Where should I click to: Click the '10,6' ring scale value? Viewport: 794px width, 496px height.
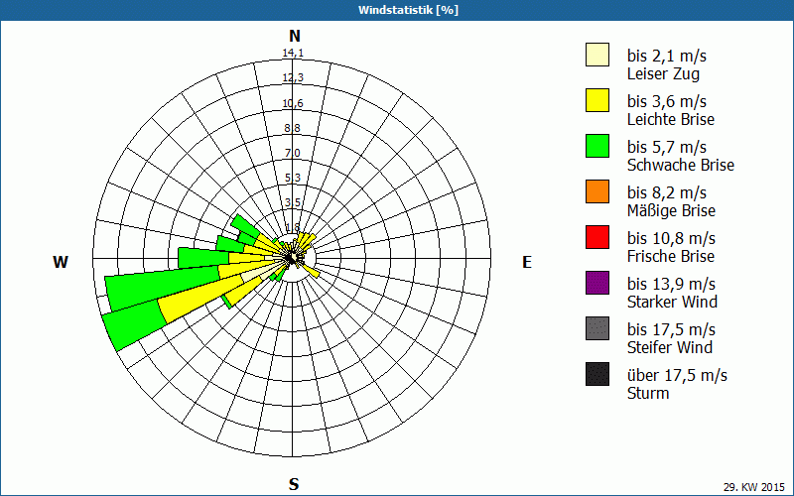tap(293, 103)
